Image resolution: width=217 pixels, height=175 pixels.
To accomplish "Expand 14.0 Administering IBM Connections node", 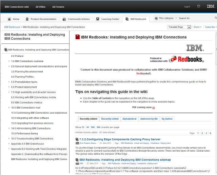I will click(9, 129).
